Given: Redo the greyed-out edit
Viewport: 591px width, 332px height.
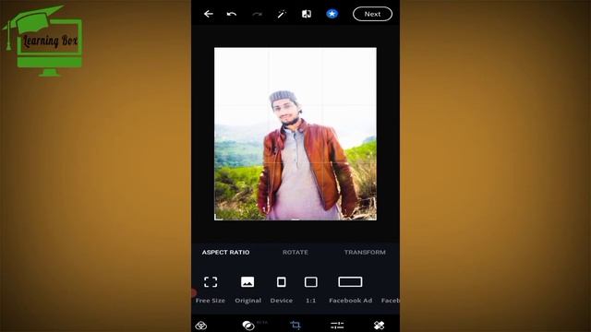Looking at the screenshot, I should pyautogui.click(x=257, y=15).
